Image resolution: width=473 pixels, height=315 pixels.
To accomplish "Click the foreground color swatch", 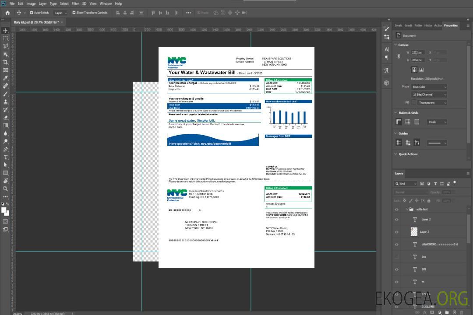I will pos(4,210).
